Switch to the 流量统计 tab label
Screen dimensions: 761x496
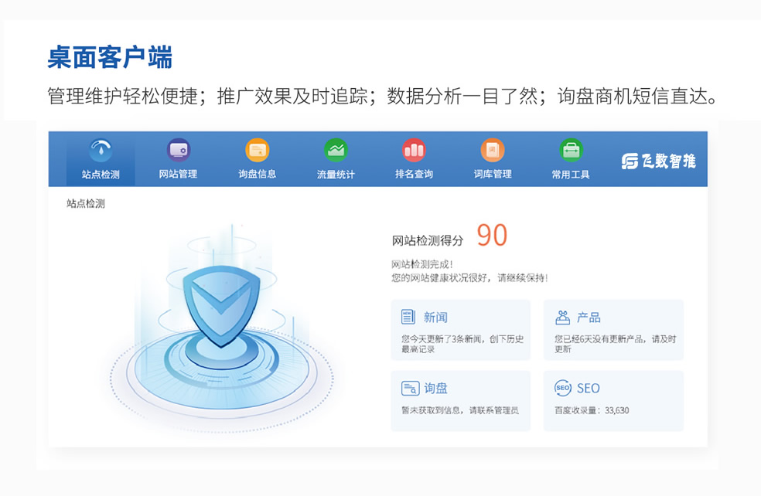coord(336,174)
